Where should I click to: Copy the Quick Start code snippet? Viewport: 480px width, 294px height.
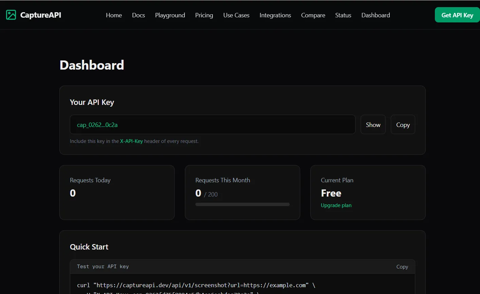pyautogui.click(x=402, y=267)
